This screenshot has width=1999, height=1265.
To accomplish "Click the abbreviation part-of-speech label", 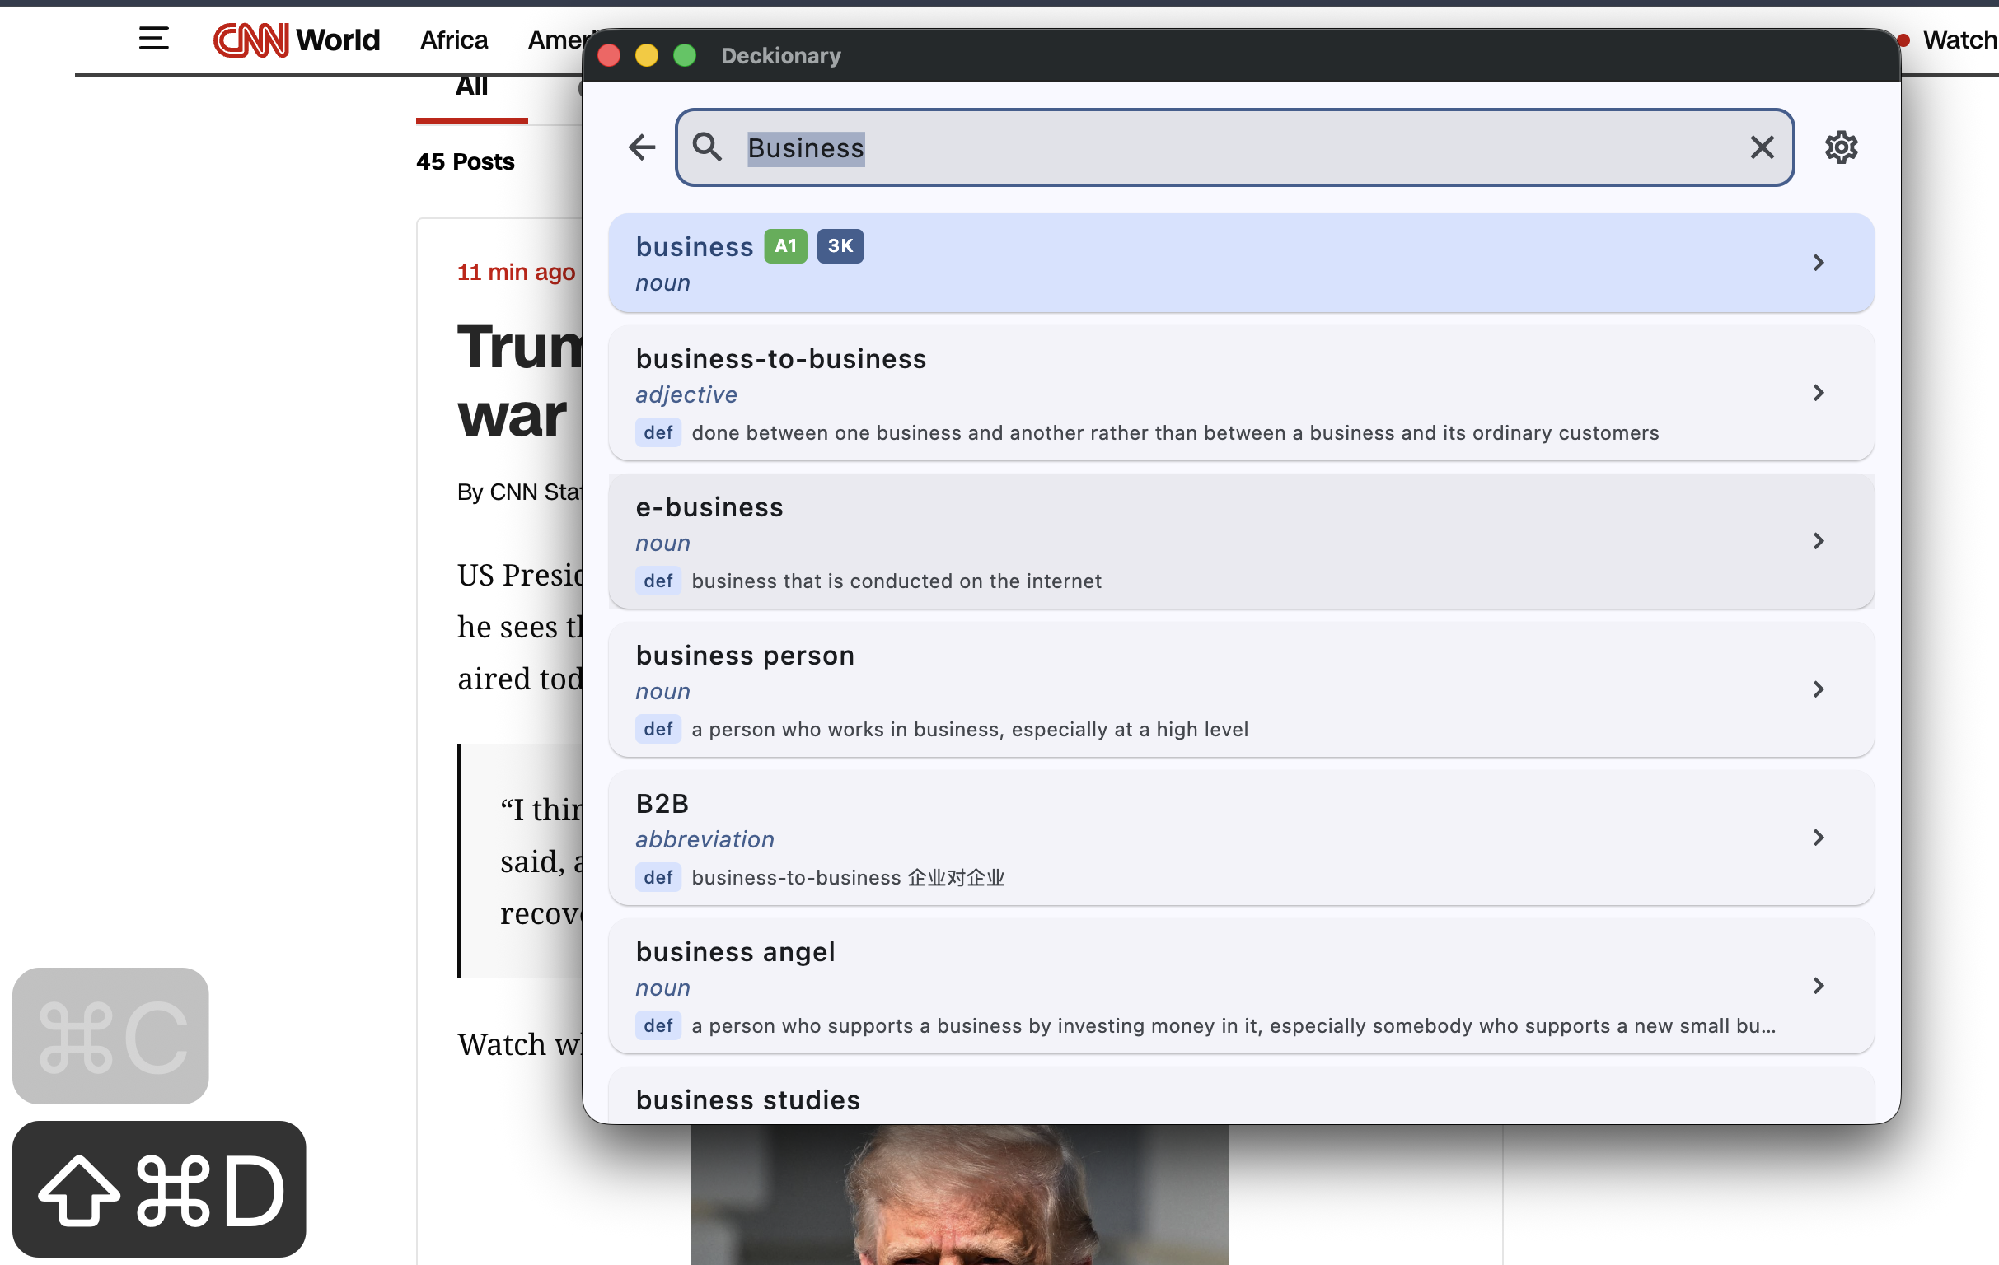I will 705,839.
